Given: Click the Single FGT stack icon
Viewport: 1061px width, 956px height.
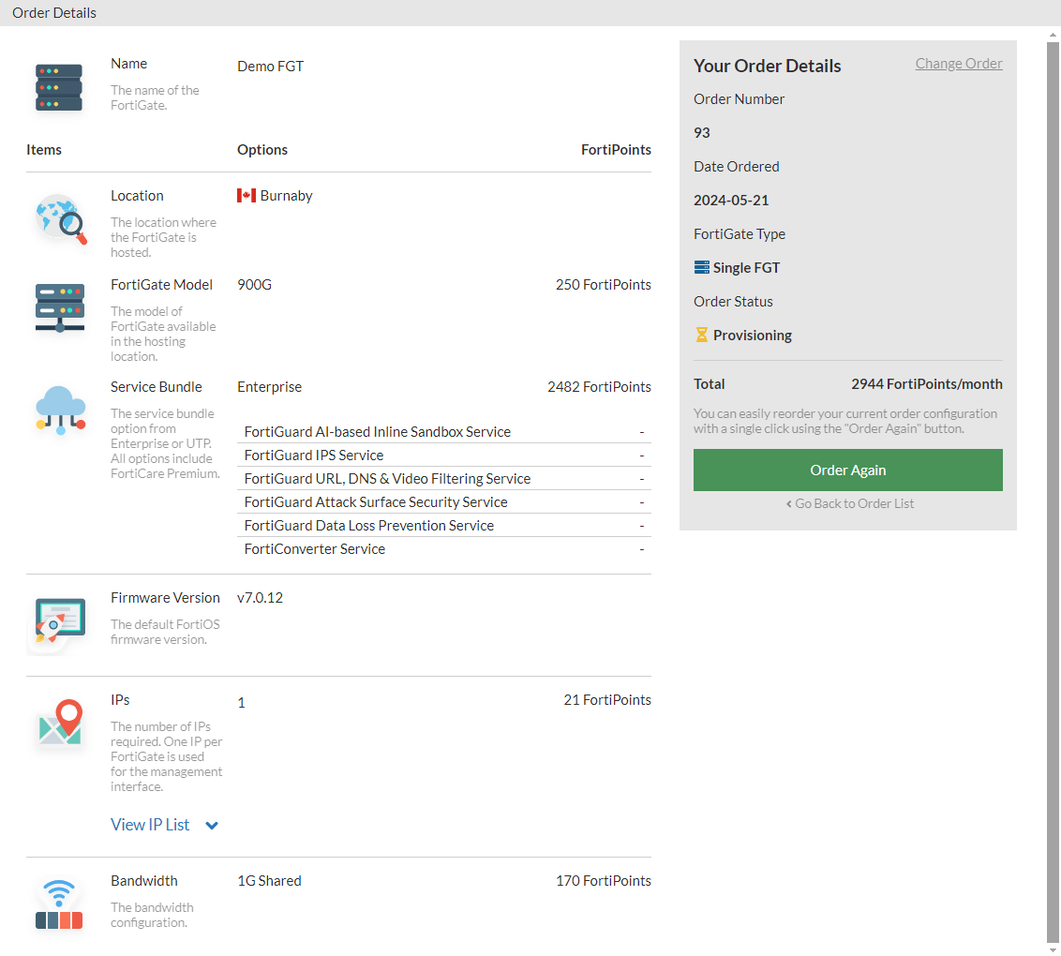Looking at the screenshot, I should coord(700,267).
